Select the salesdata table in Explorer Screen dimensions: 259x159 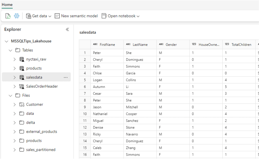coord(34,77)
